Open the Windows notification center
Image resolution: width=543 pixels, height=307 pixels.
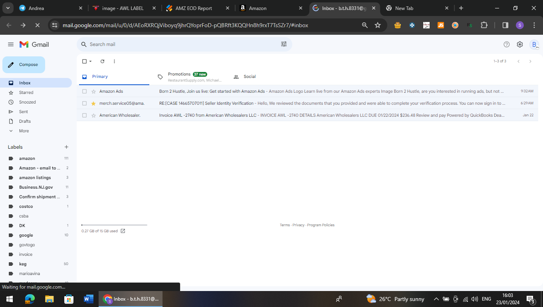point(531,299)
